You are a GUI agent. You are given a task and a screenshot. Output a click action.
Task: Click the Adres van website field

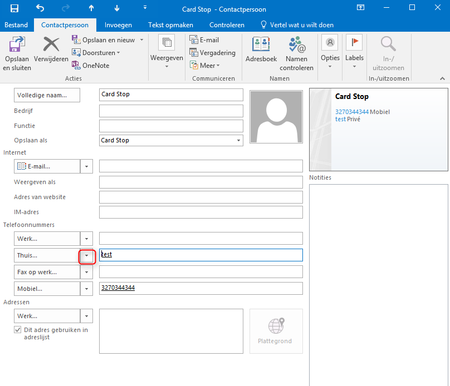(x=201, y=197)
